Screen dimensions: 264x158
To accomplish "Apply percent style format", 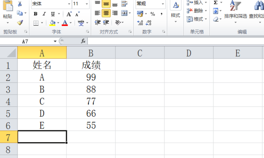I will [153, 14].
